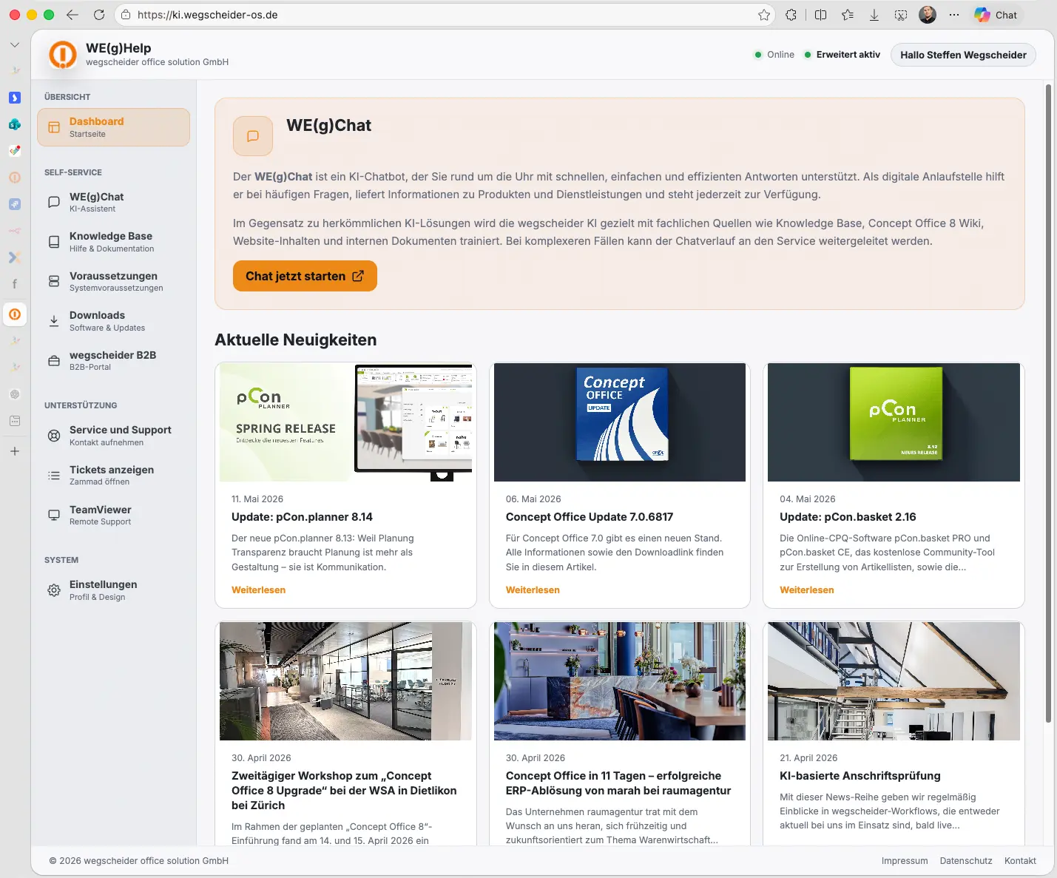The image size is (1057, 878).
Task: Launch TeamViewer Remote Support
Action: click(113, 516)
